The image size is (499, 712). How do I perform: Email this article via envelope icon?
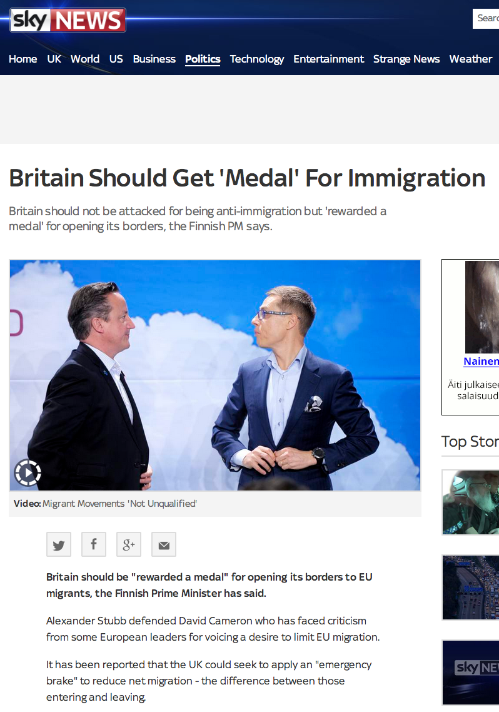pos(164,544)
